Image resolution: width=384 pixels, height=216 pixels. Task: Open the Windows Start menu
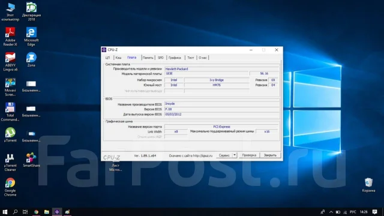click(5, 212)
